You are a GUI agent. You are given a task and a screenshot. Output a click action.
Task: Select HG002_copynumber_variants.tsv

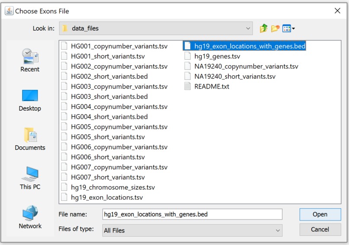coord(114,66)
